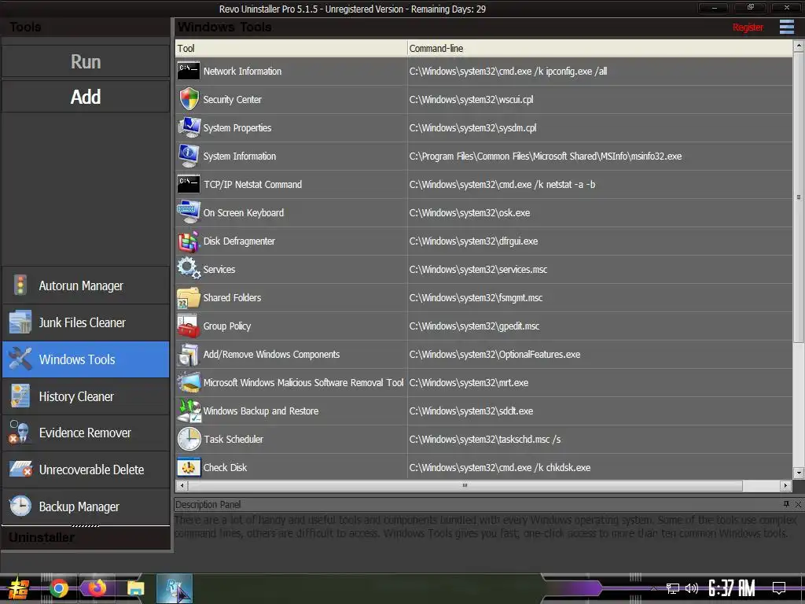Select the Network Information row text
The width and height of the screenshot is (805, 604).
pos(242,72)
